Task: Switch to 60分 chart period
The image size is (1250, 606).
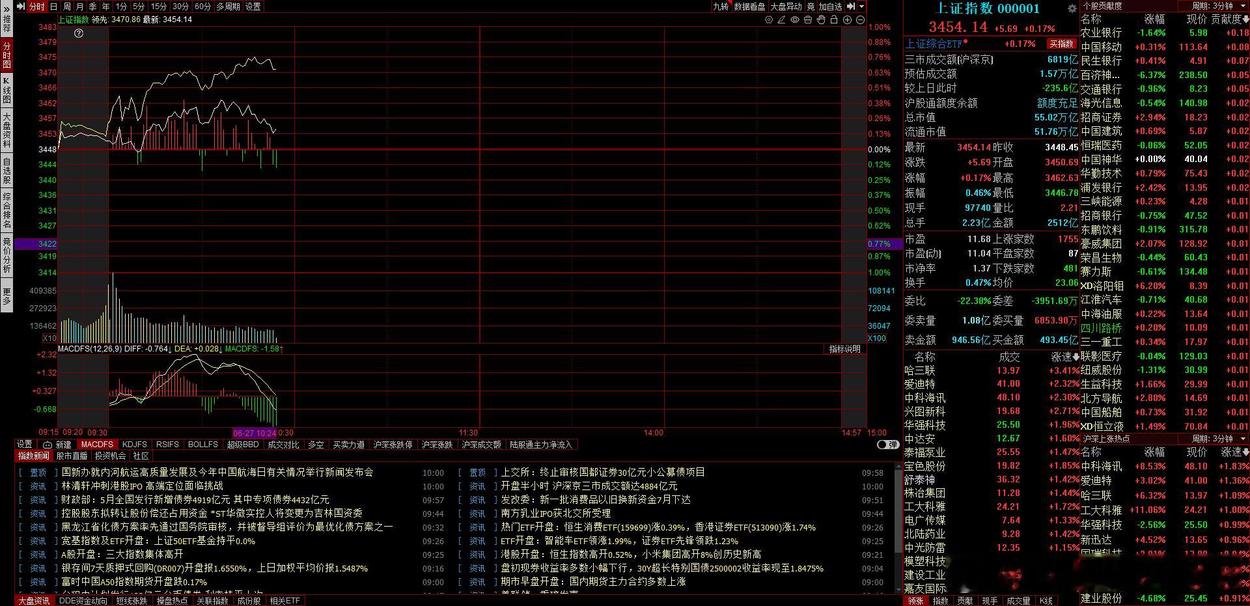Action: 202,6
